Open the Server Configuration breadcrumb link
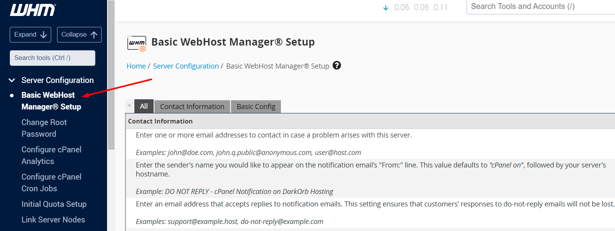 (x=186, y=66)
